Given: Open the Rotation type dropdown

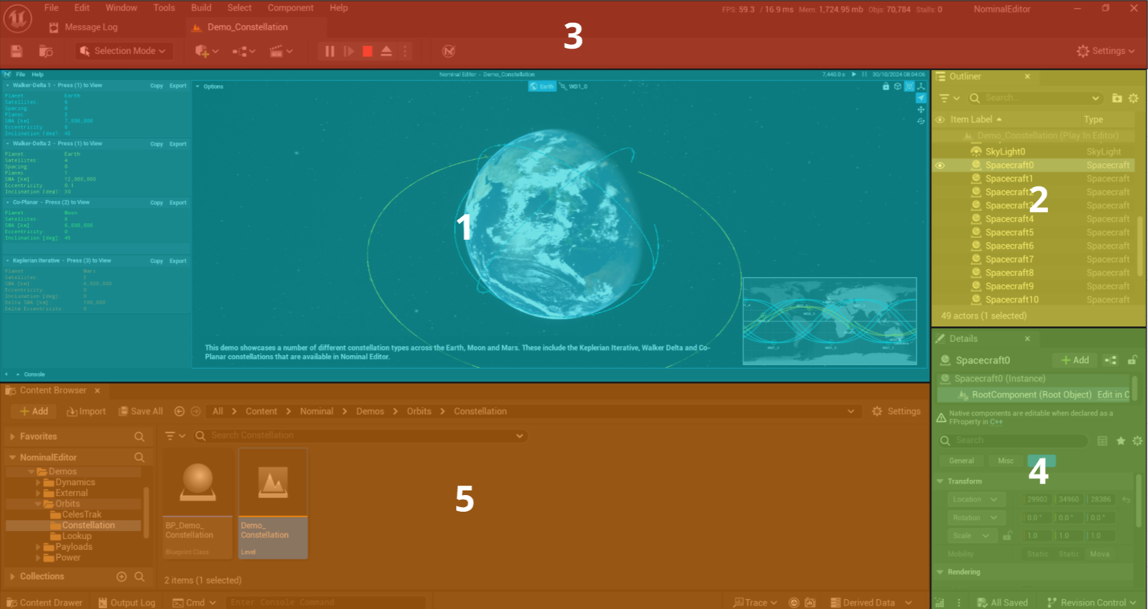Looking at the screenshot, I should (976, 518).
